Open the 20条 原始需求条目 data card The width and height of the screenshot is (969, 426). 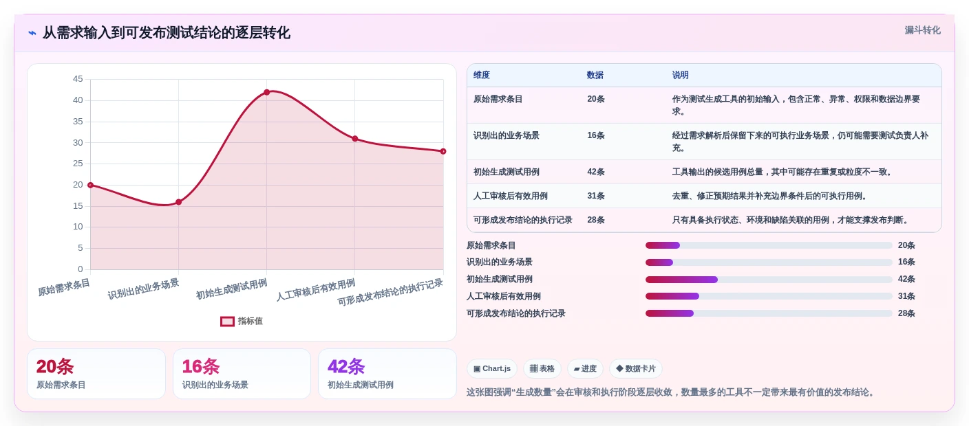tap(96, 374)
